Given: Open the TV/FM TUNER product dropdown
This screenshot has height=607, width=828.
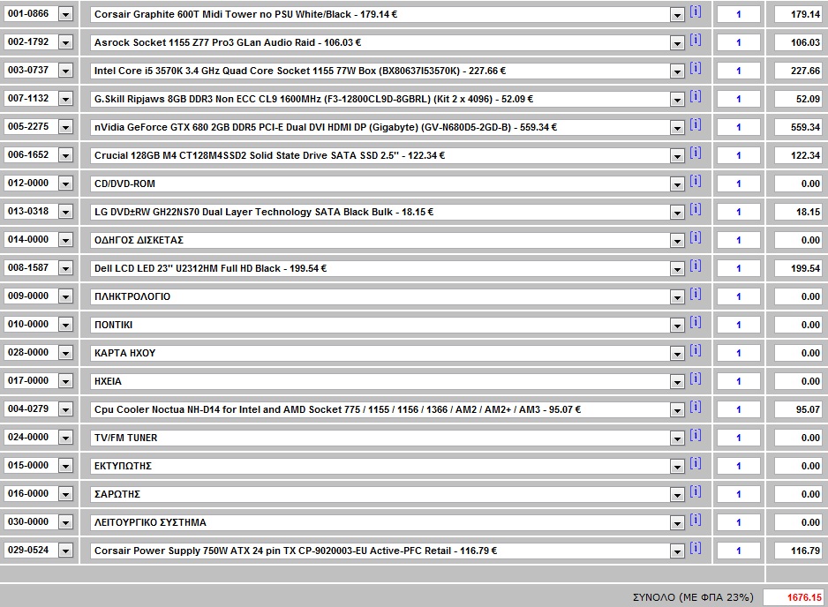Looking at the screenshot, I should [677, 438].
